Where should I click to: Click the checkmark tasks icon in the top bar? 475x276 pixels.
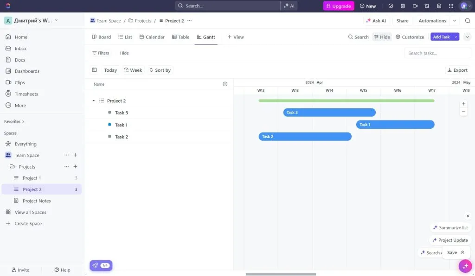click(391, 6)
